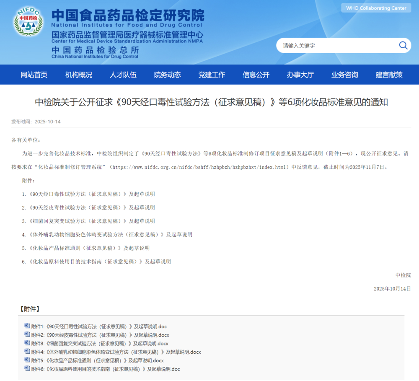Click the search magnifier icon
419x381 pixels.
point(403,45)
